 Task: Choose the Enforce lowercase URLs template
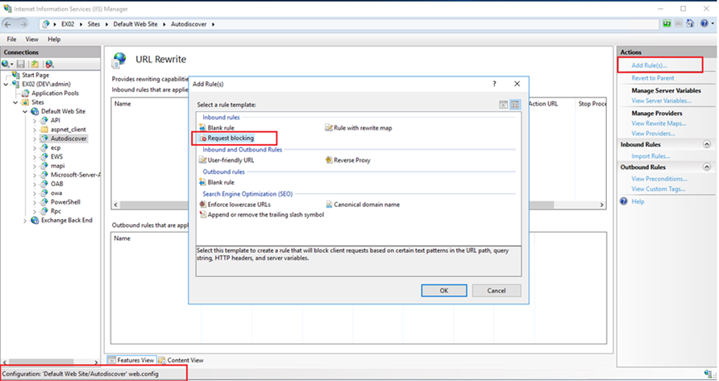pos(240,205)
